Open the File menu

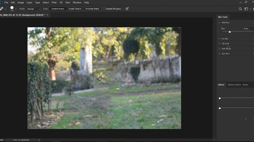(6, 3)
